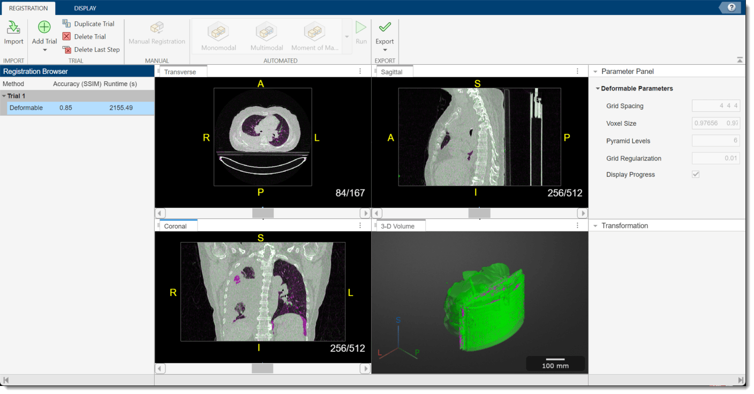Toggle the Display Progress checkbox
The height and width of the screenshot is (394, 754).
click(695, 174)
